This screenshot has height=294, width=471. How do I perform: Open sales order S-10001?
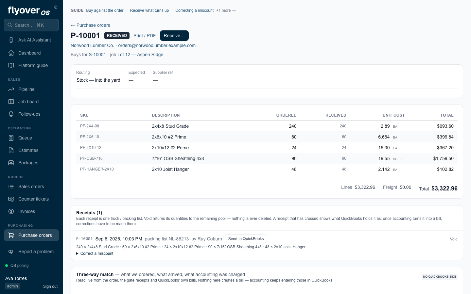click(97, 55)
